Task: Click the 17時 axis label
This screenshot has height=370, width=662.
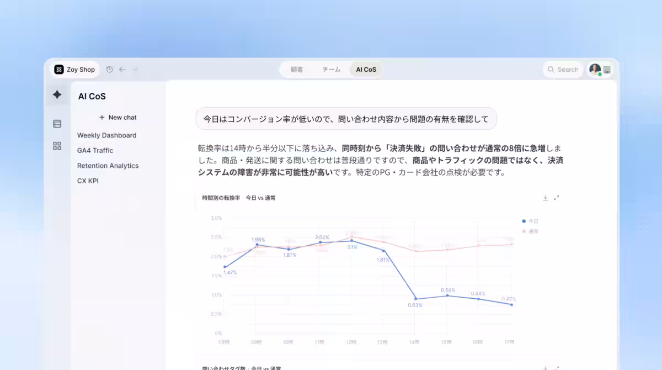Action: (x=510, y=342)
